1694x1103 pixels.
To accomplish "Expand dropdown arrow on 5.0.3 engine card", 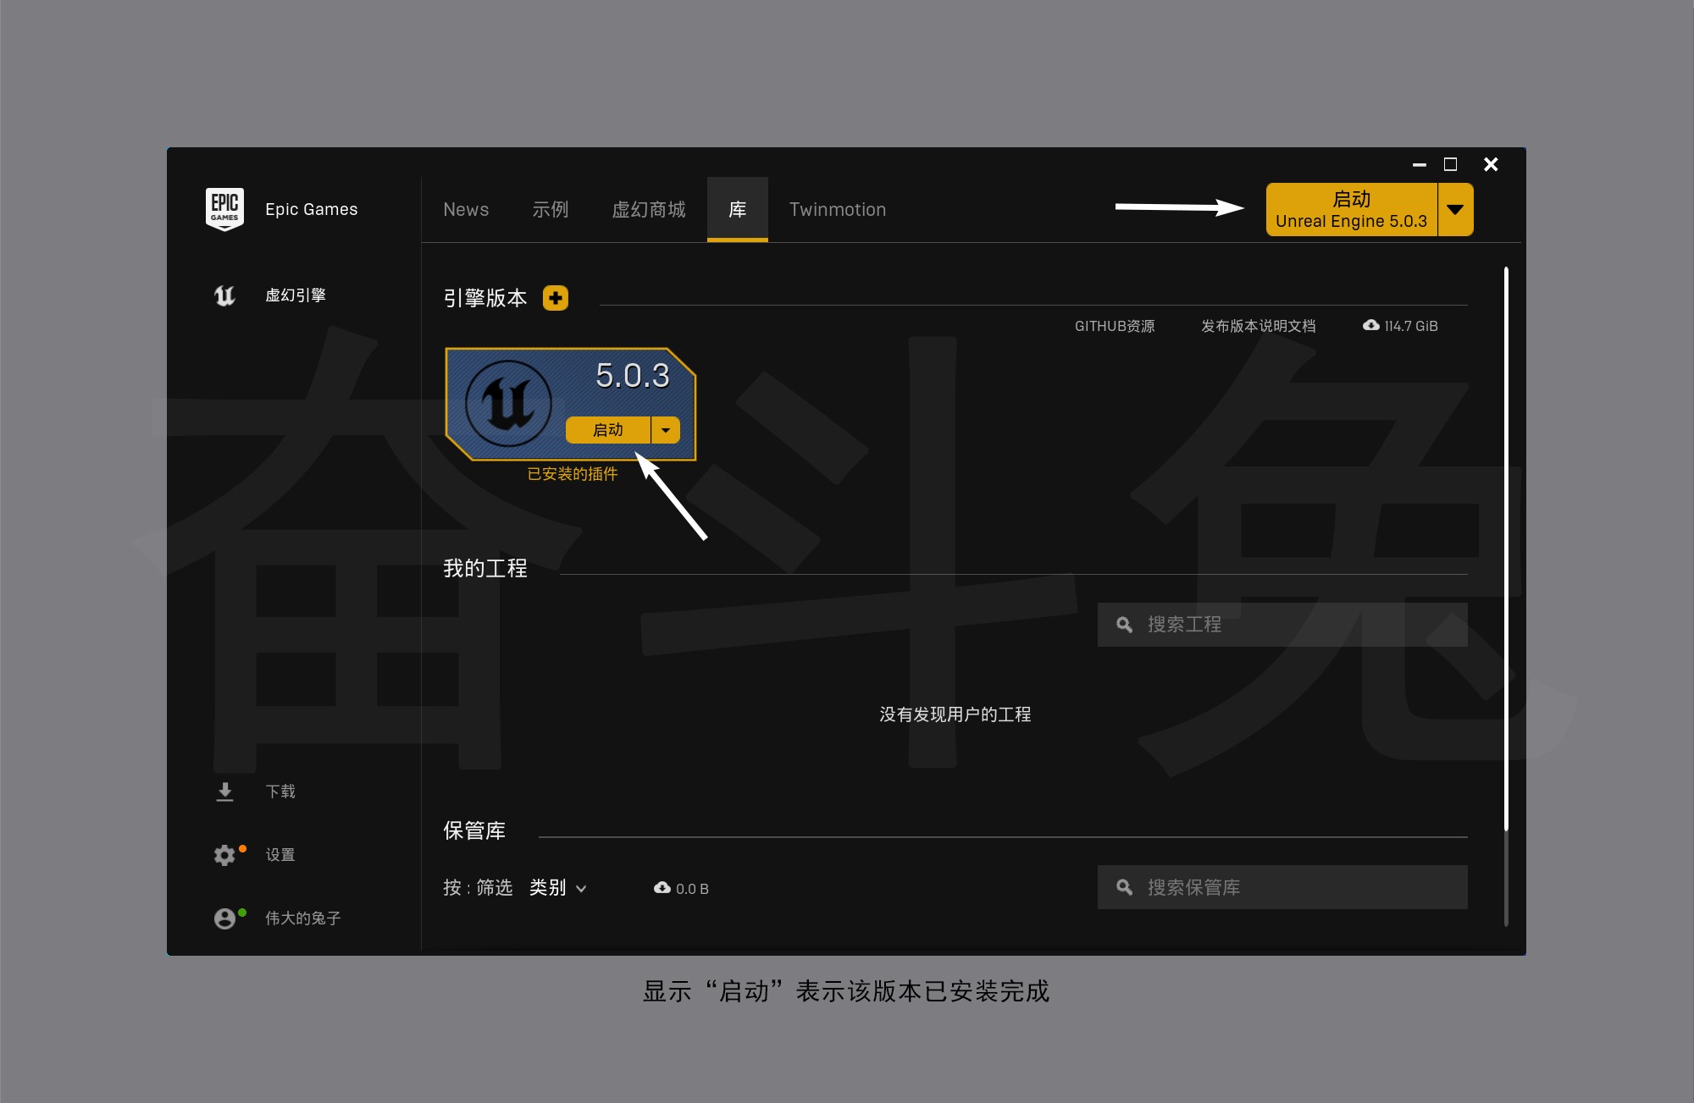I will coord(666,430).
